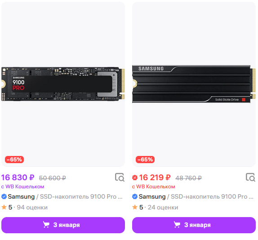Click the -65% badge on left product
The width and height of the screenshot is (258, 240).
(x=14, y=160)
